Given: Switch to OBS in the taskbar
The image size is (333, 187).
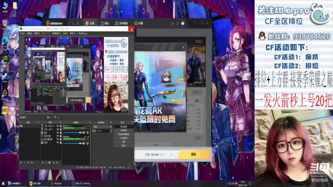Looking at the screenshot, I should 82,183.
